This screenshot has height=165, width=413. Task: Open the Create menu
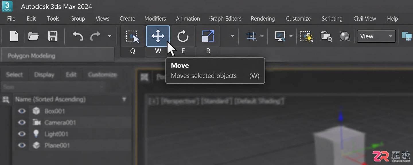click(x=127, y=19)
